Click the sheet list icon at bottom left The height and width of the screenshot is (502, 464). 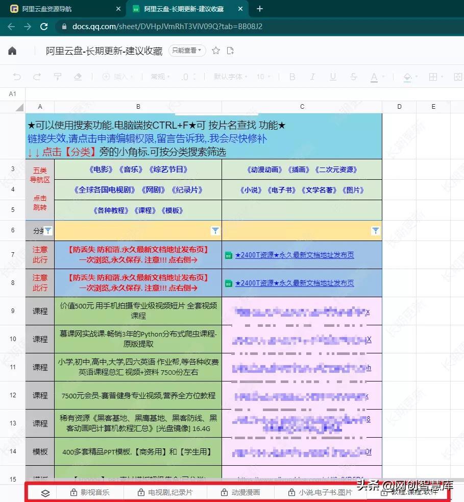45,493
